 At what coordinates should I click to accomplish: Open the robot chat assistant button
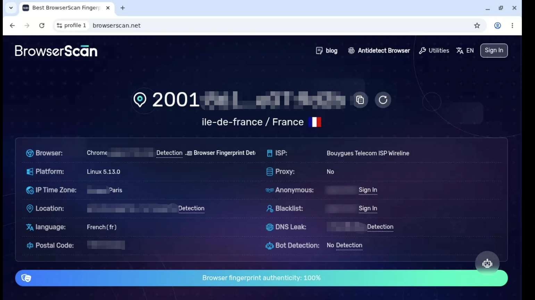487,264
